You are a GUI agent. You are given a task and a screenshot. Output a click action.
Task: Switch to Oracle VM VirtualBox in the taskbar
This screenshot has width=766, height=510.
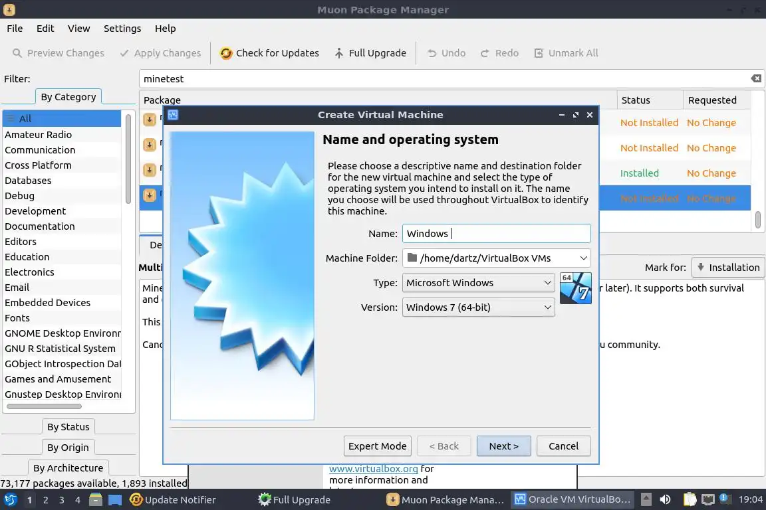[x=573, y=499]
